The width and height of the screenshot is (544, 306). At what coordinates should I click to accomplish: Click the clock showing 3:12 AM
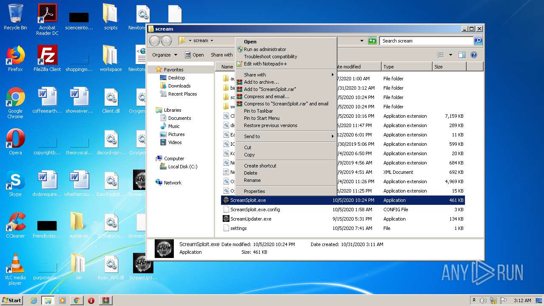pyautogui.click(x=522, y=300)
